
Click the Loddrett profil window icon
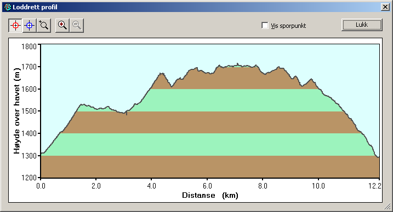tap(8, 7)
